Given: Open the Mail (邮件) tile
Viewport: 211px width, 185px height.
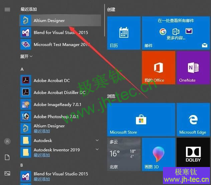Looking at the screenshot, I should tap(176, 33).
